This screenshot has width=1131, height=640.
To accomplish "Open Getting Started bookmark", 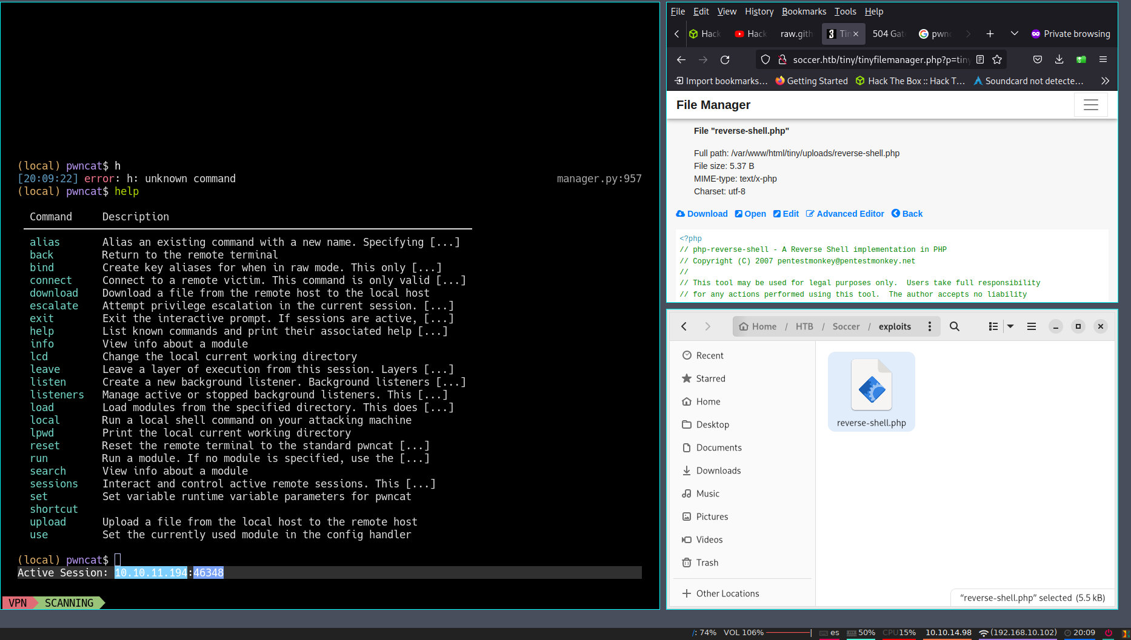I will click(812, 81).
